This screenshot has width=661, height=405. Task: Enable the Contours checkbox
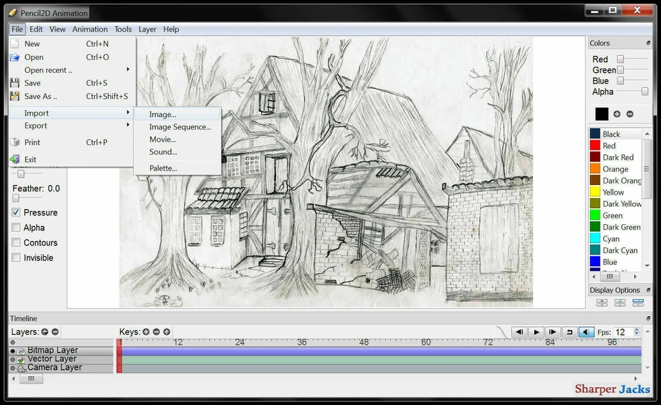click(x=15, y=243)
